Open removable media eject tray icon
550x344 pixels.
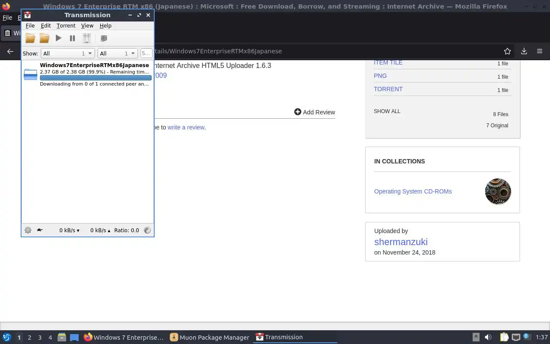[x=476, y=338]
